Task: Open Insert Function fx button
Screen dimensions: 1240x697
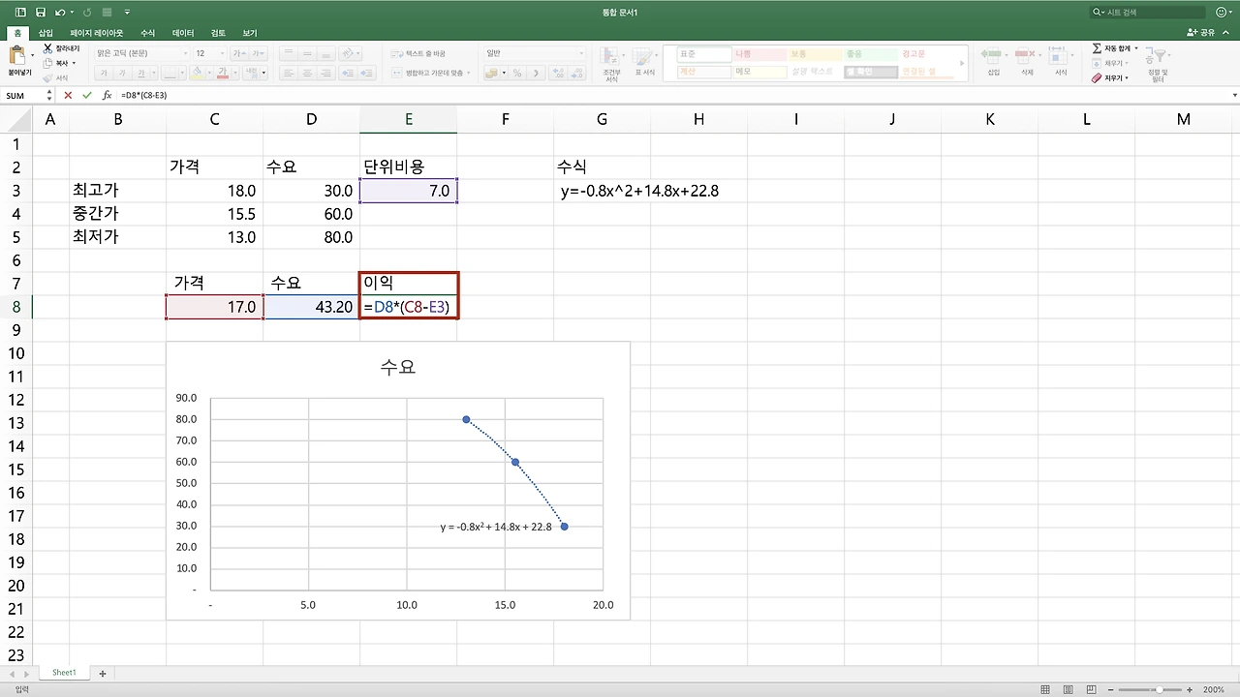Action: coord(107,96)
